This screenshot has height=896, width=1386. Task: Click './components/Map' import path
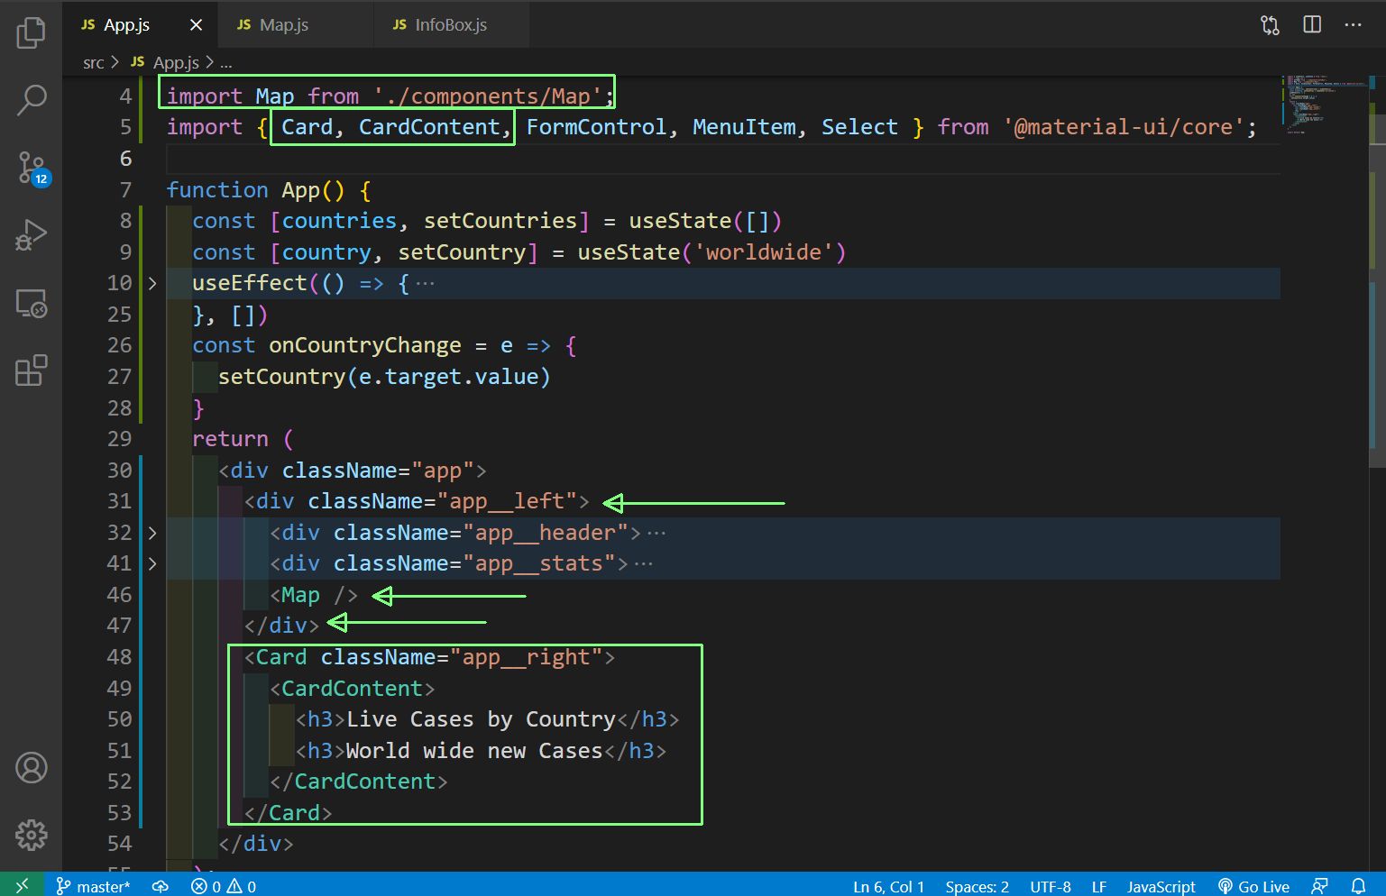[x=488, y=96]
